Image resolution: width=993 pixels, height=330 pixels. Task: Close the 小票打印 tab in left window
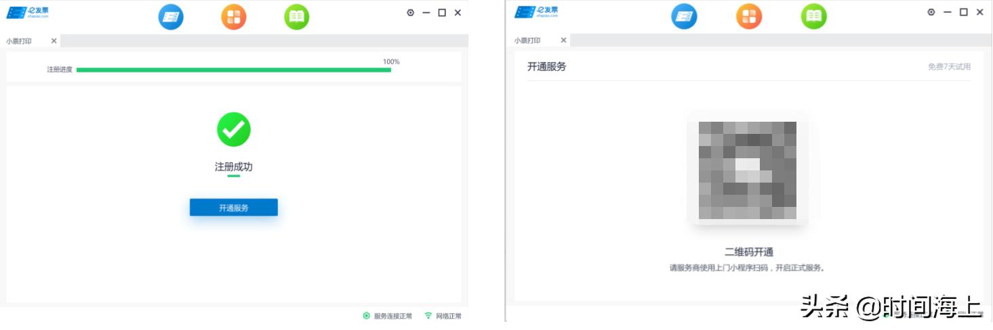[x=54, y=41]
